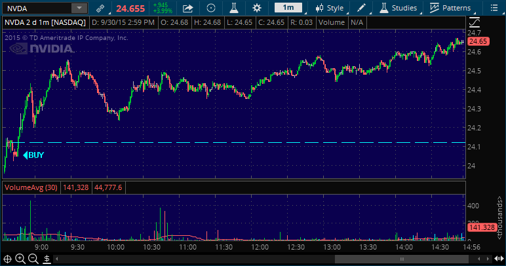
Task: Expand the NVDA symbol dropdown arrow
Action: 79,8
